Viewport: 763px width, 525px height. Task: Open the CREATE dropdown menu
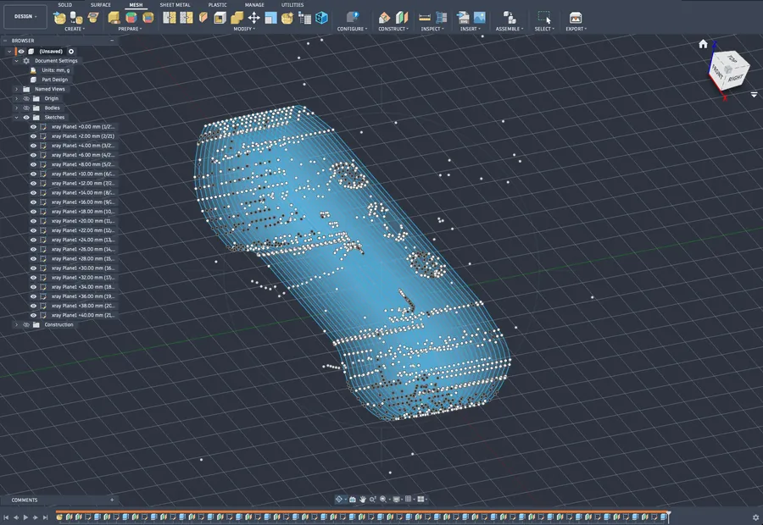coord(75,29)
